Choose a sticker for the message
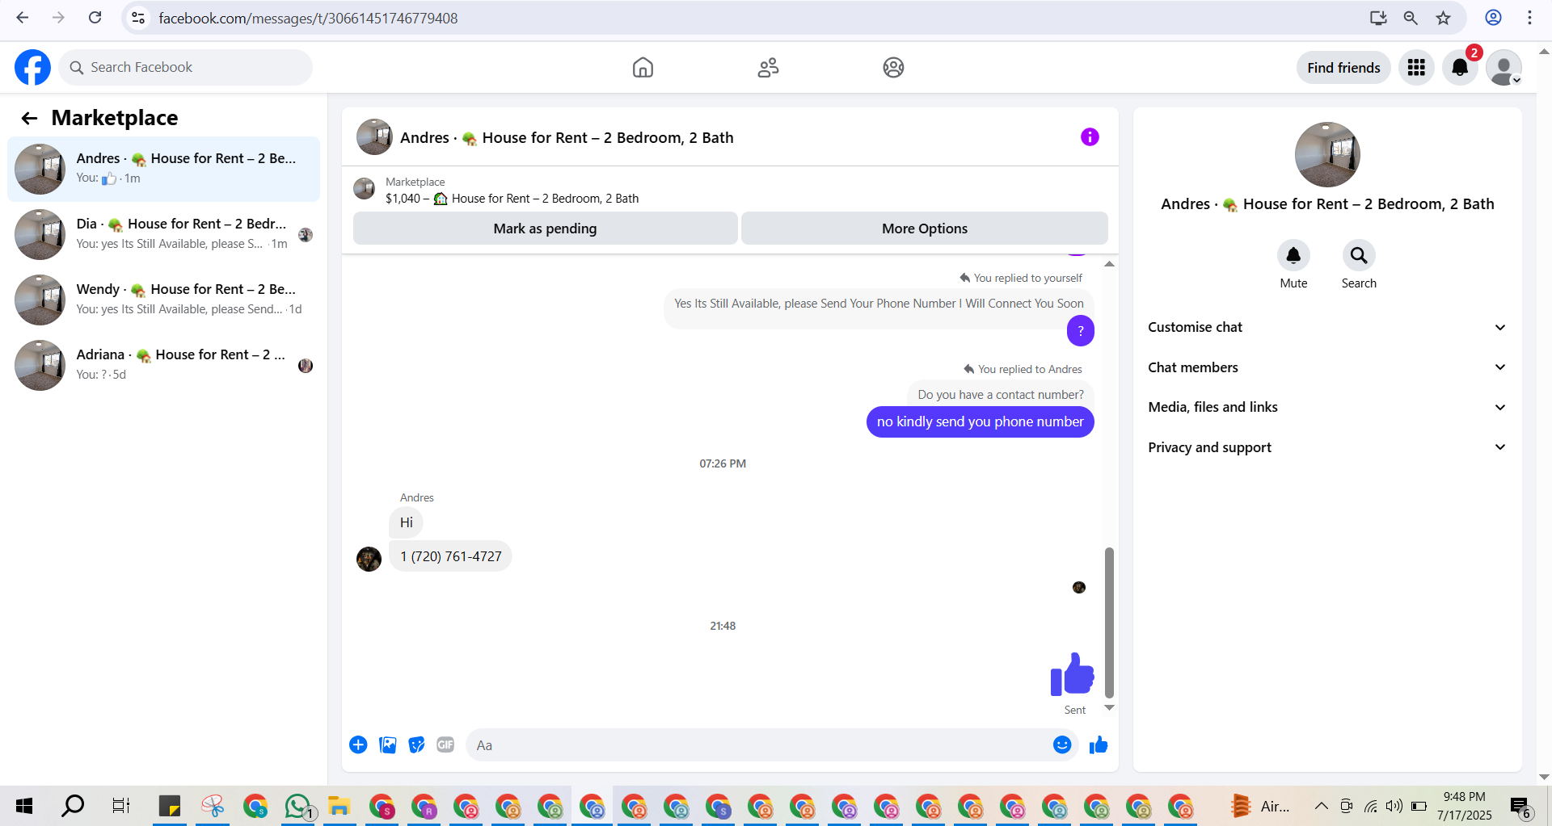The image size is (1552, 826). point(416,744)
